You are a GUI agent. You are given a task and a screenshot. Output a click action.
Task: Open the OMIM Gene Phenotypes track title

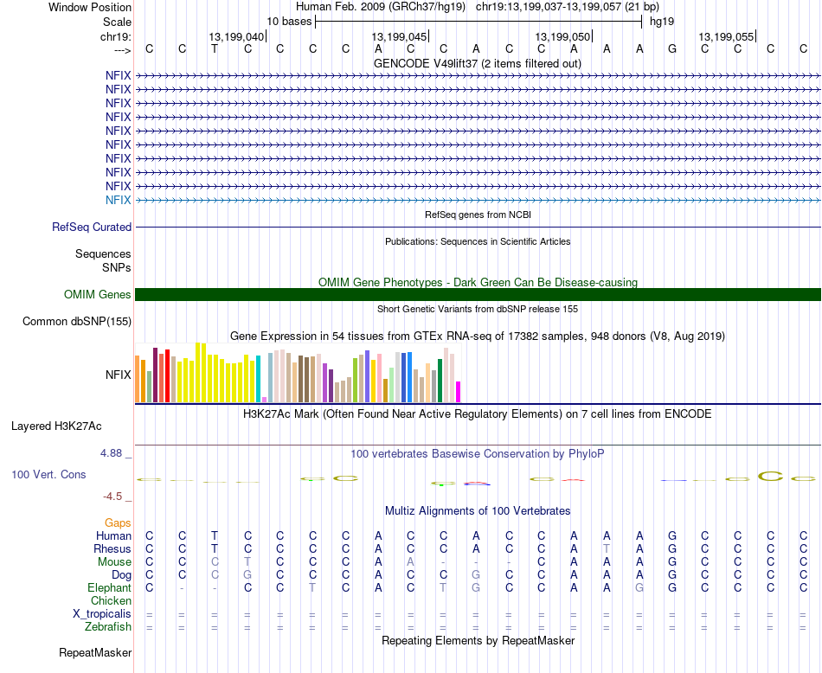click(478, 282)
